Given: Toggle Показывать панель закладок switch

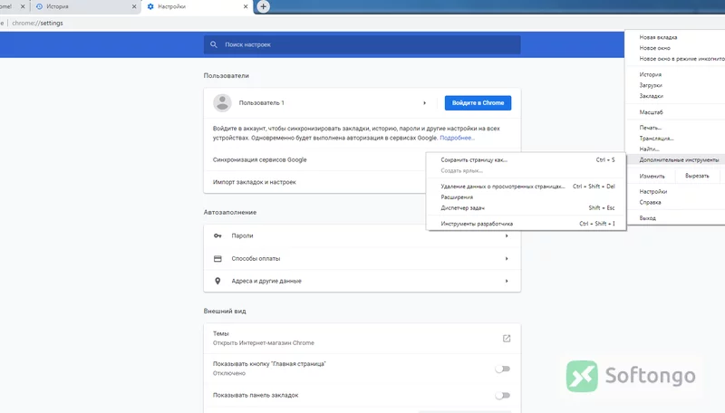Looking at the screenshot, I should tap(503, 396).
